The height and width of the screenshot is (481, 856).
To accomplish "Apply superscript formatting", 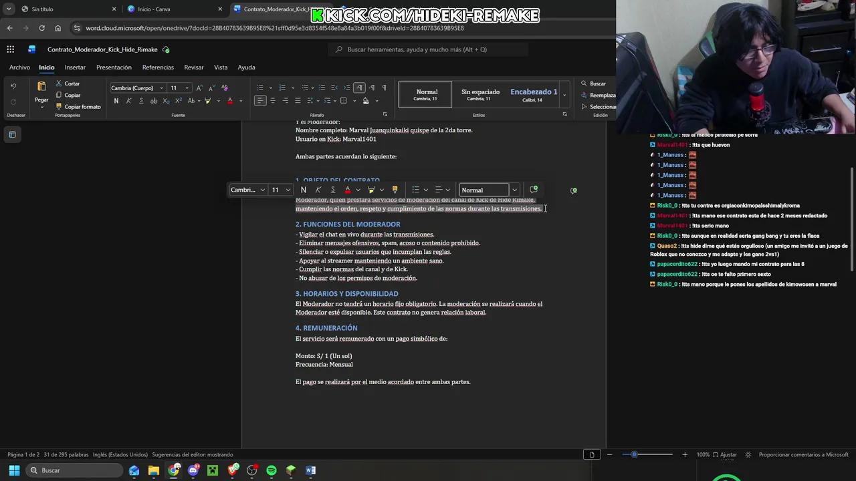I will pyautogui.click(x=179, y=100).
